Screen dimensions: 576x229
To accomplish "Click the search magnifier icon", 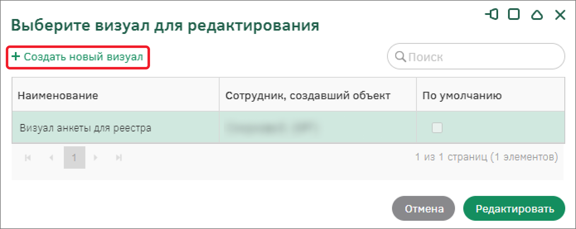I will tap(401, 56).
